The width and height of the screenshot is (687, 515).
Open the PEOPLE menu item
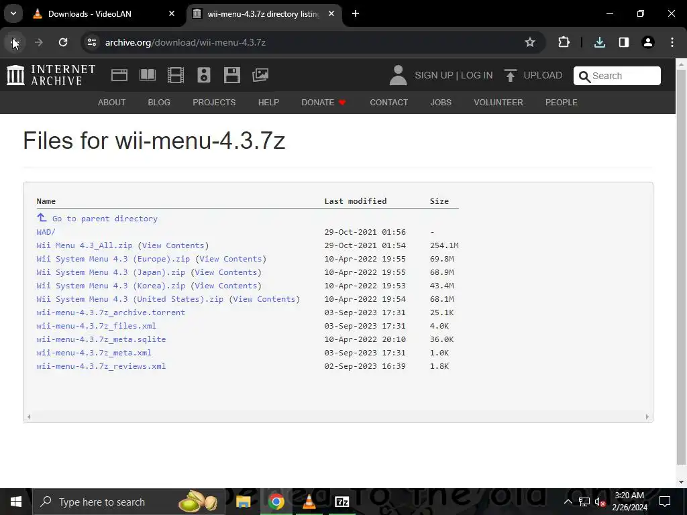[x=562, y=103]
